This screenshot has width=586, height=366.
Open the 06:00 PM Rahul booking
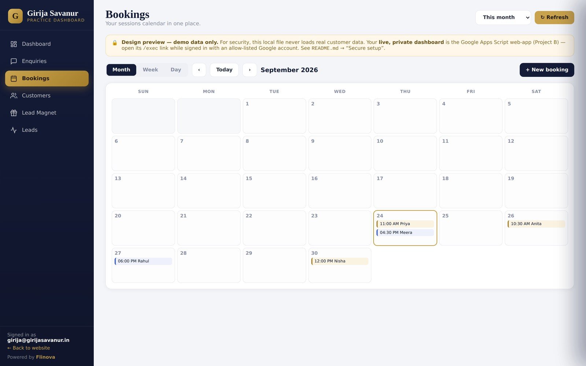coord(143,261)
